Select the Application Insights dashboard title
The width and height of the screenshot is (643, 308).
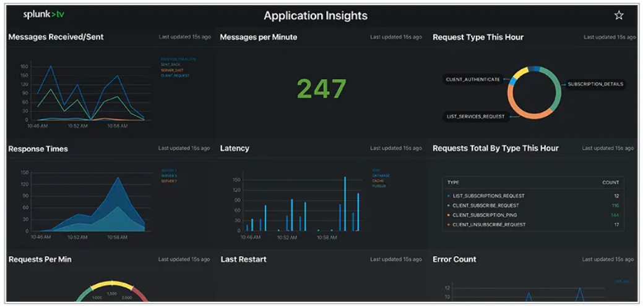[x=316, y=16]
